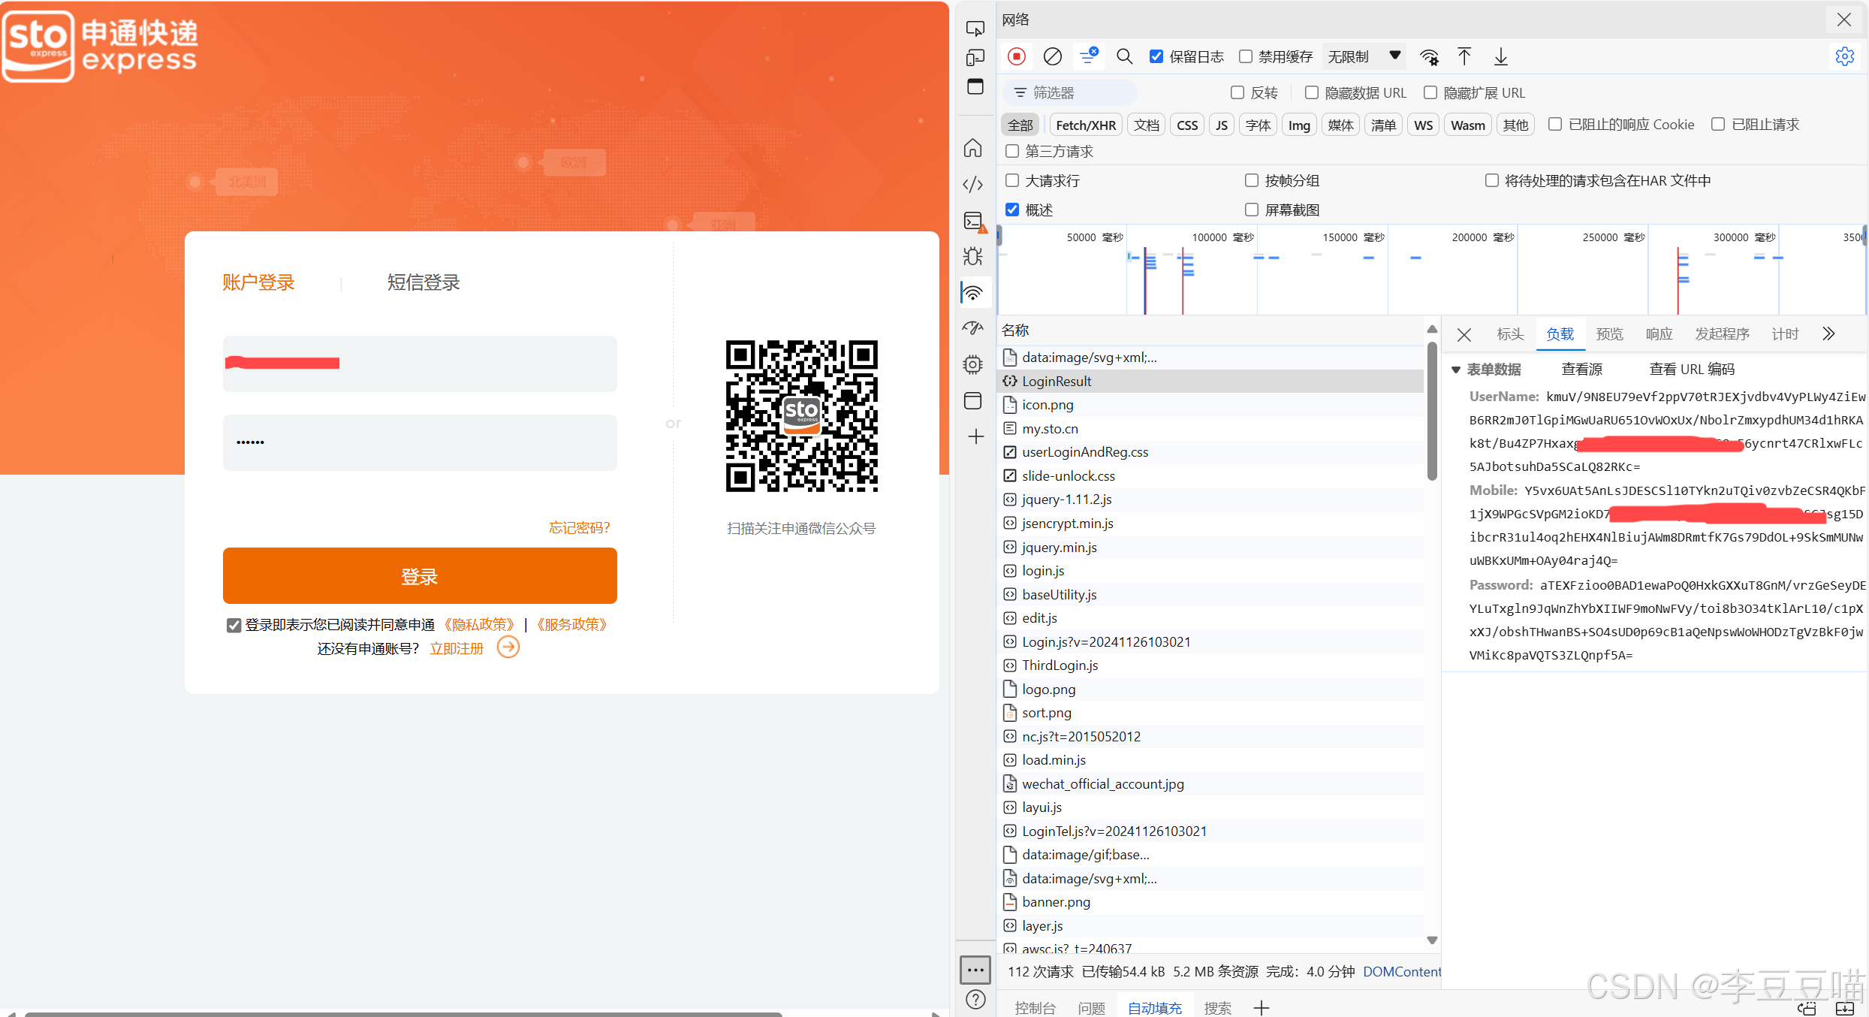Image resolution: width=1869 pixels, height=1017 pixels.
Task: Import HAR file upload arrow
Action: [1464, 56]
